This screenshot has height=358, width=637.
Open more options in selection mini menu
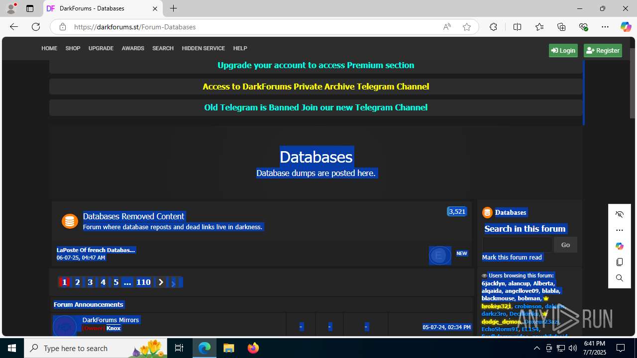click(x=620, y=230)
